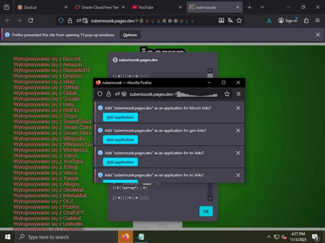Click 'Wylogowywanie się z Roblox' text
Viewport: 325px width, 243px height.
46,207
